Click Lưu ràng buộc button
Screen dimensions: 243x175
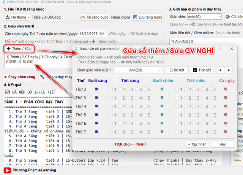coord(147,17)
